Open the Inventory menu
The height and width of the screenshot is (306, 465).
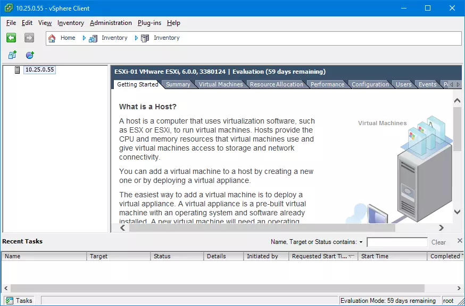[71, 23]
